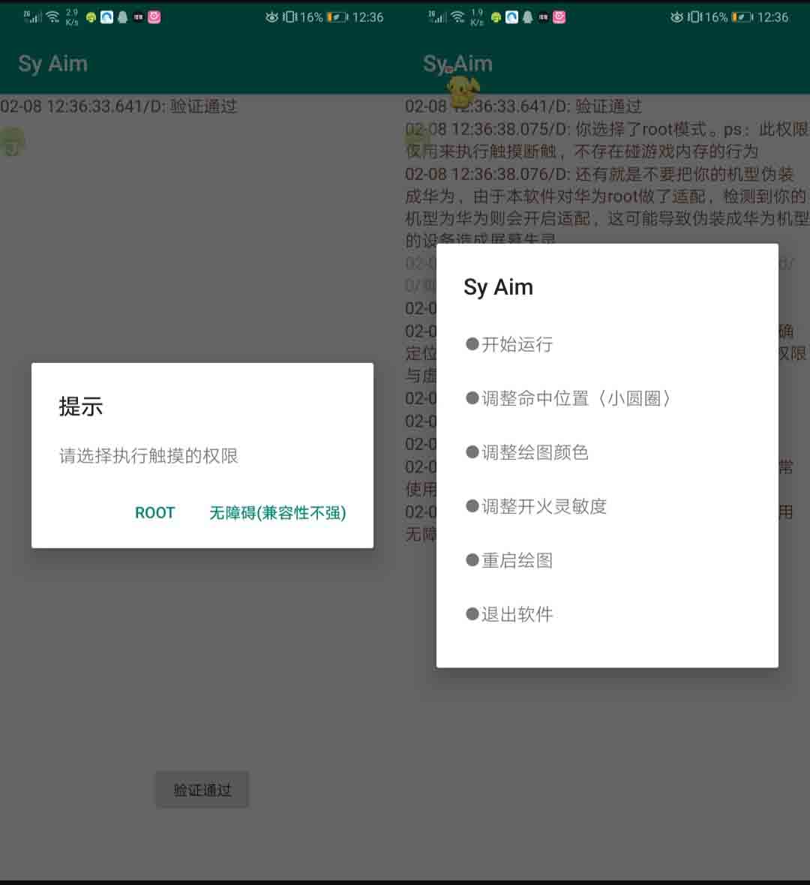
Task: Tap the 12:36 clock in right status bar
Action: pyautogui.click(x=772, y=17)
